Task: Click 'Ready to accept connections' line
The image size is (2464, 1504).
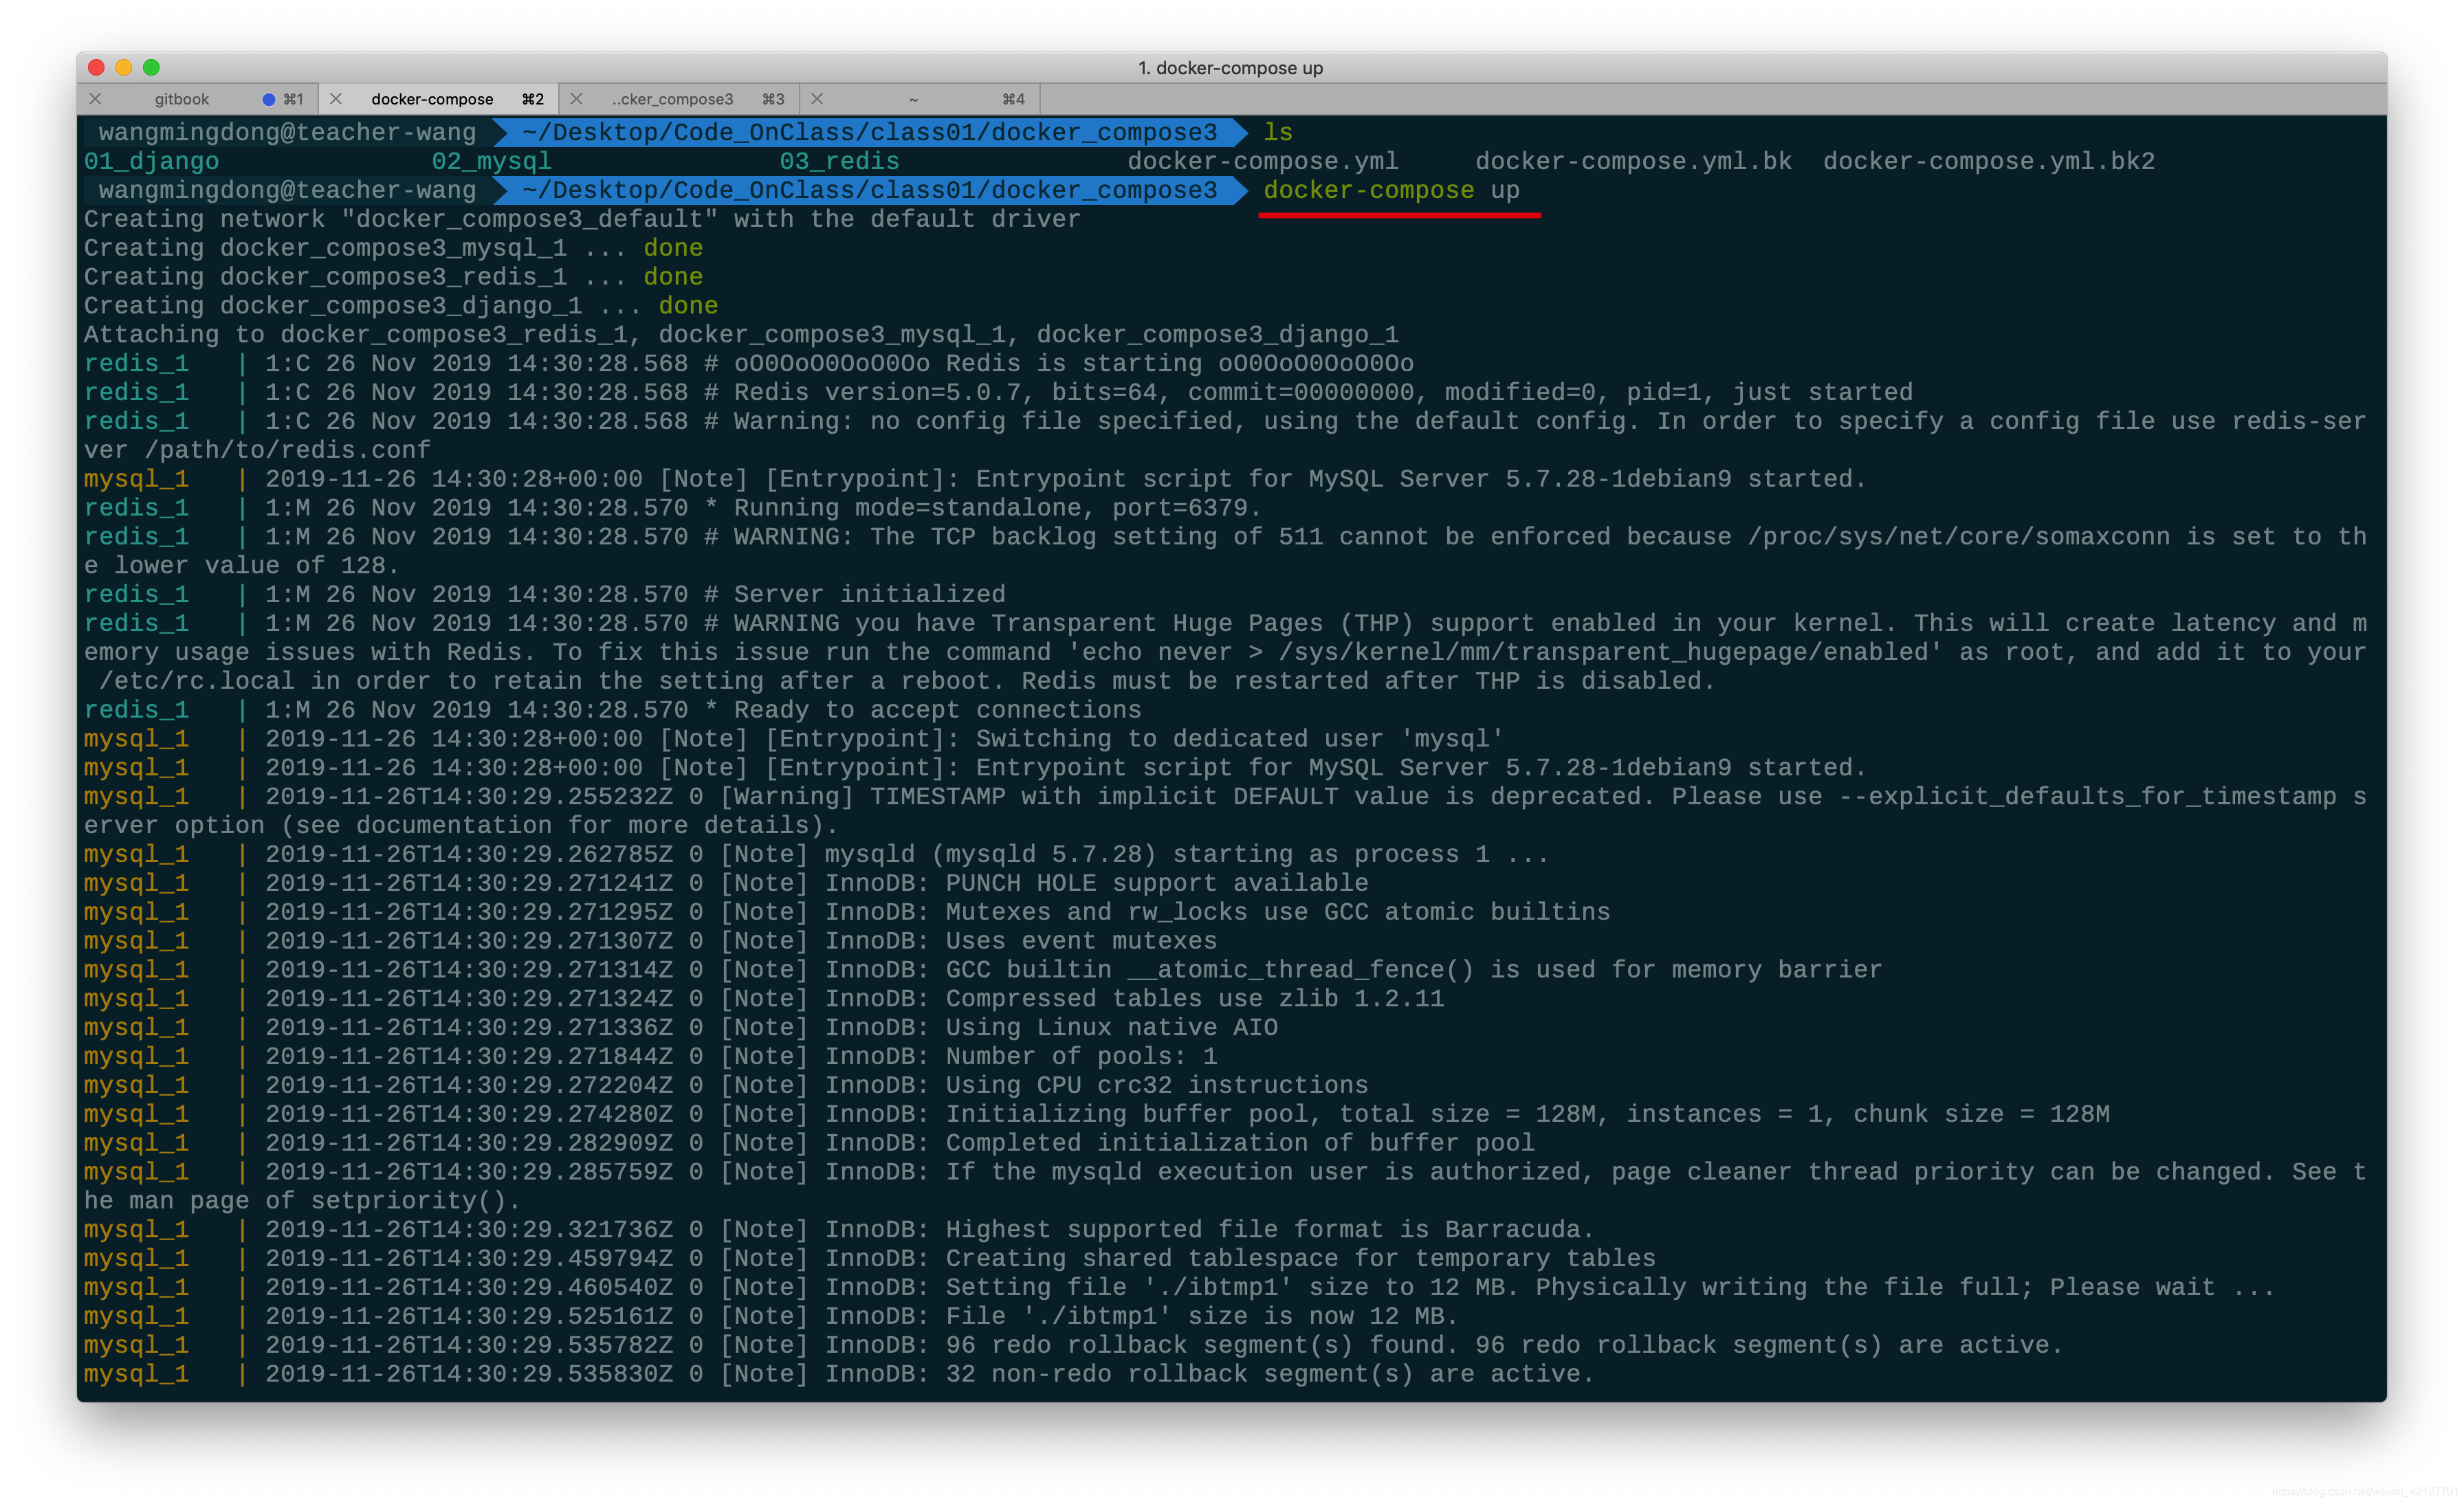Action: (613, 710)
